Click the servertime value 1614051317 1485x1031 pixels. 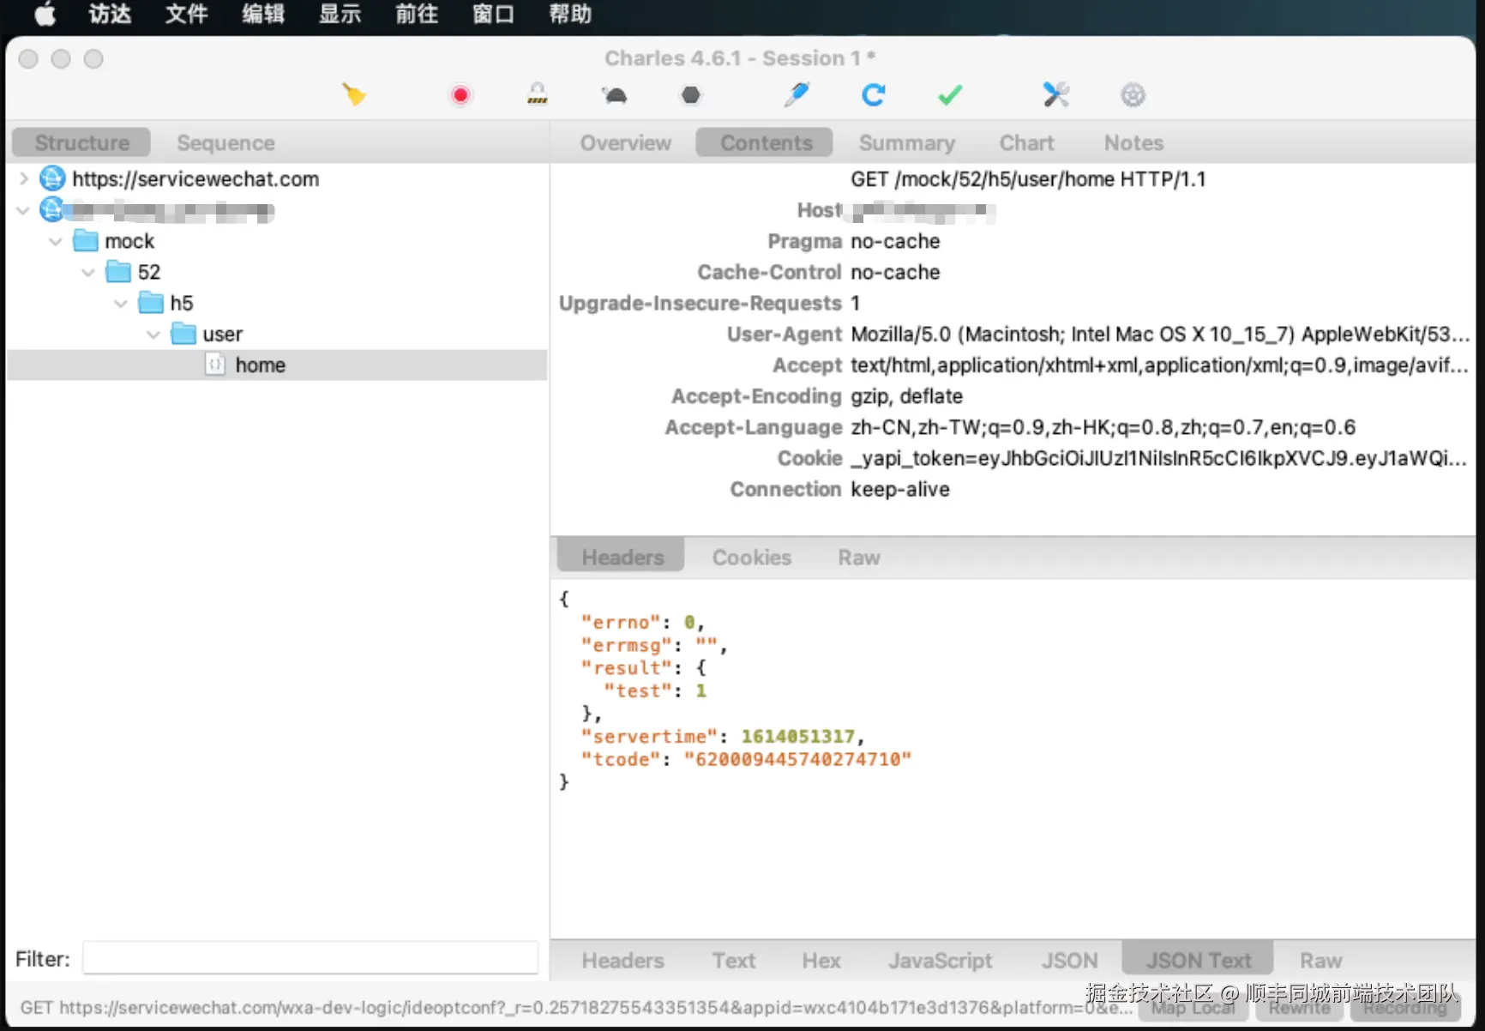(x=797, y=736)
